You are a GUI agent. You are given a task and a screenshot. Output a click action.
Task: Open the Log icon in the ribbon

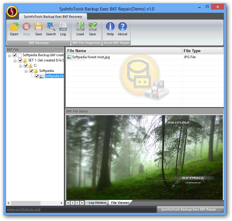pos(63,27)
